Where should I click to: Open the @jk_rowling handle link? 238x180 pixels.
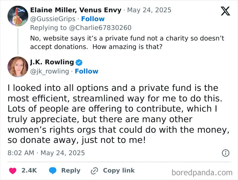50,71
